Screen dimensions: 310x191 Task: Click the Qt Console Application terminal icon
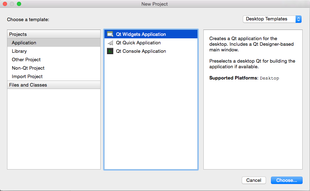click(110, 51)
